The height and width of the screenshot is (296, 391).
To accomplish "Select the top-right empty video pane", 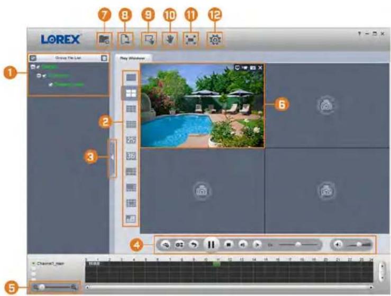I will click(327, 105).
